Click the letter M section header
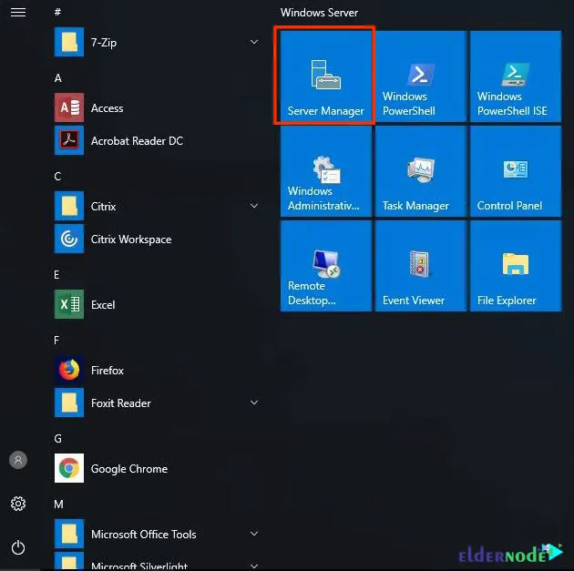This screenshot has height=571, width=574. pyautogui.click(x=58, y=504)
